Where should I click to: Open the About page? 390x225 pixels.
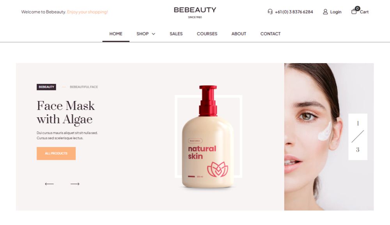(x=239, y=34)
